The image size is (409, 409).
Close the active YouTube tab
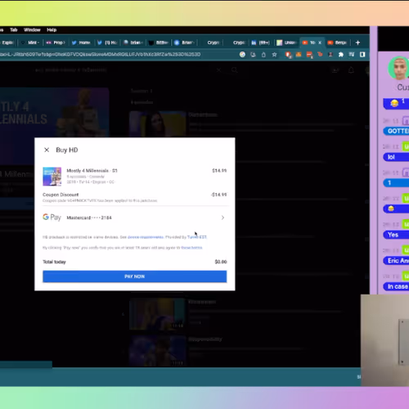pyautogui.click(x=320, y=43)
